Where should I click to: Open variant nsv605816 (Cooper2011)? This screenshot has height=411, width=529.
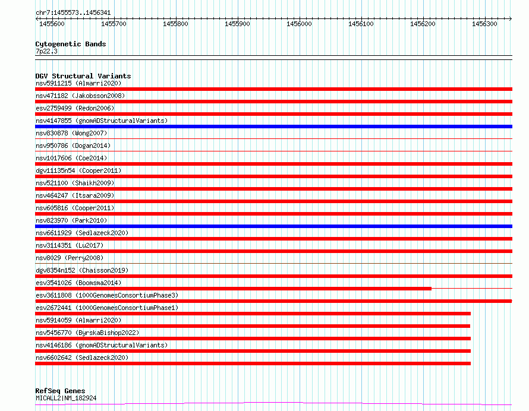click(75, 208)
